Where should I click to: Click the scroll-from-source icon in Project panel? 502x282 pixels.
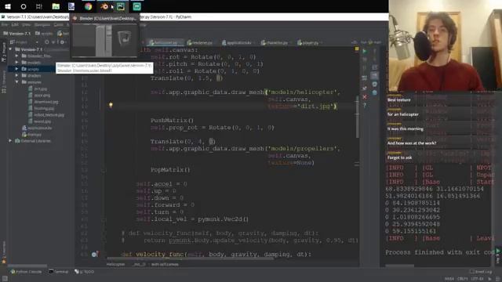point(47,42)
